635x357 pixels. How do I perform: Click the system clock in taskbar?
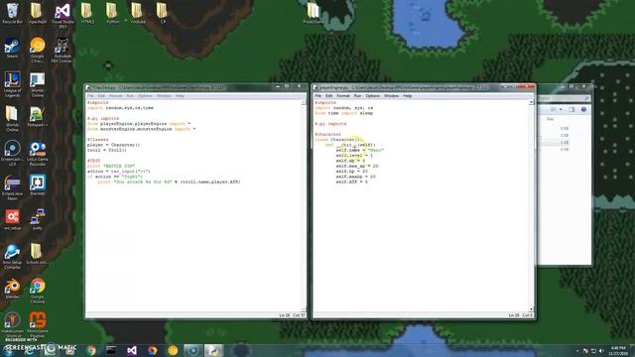[x=618, y=350]
